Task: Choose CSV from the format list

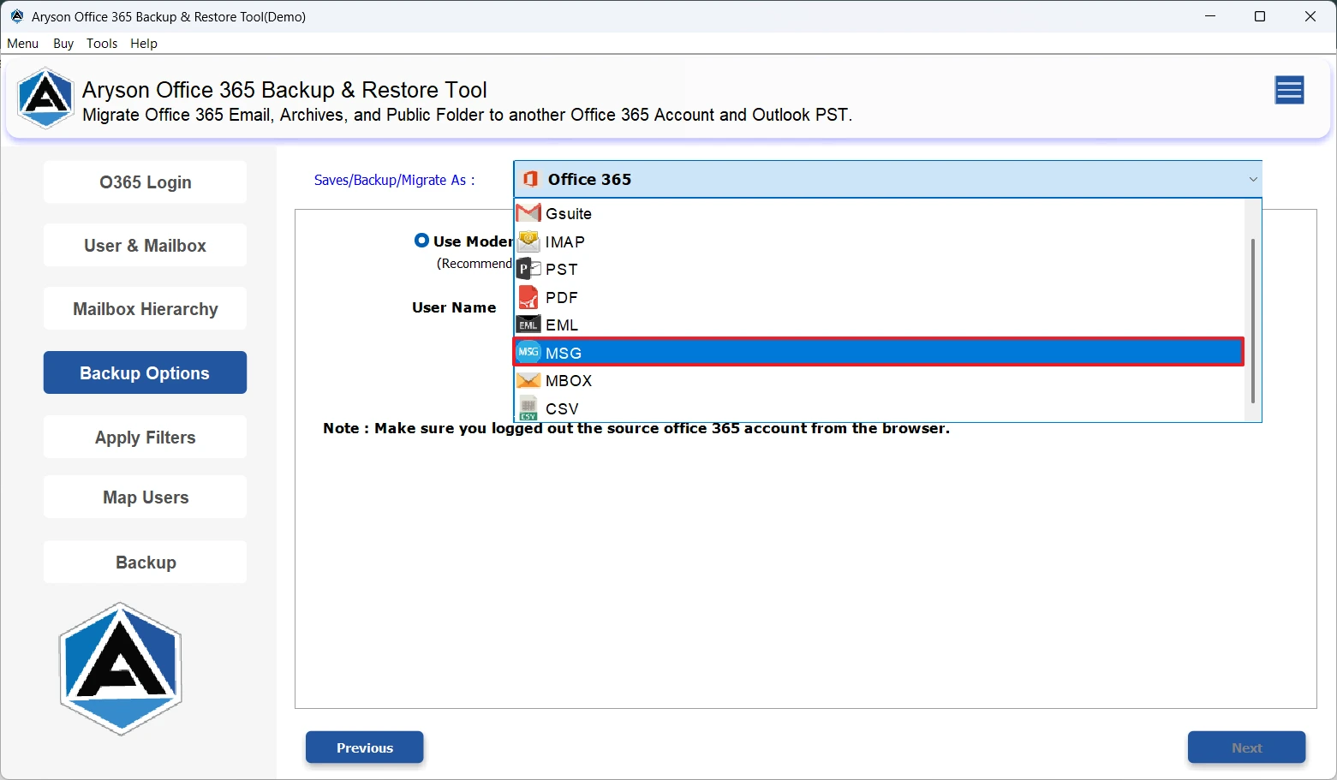Action: tap(879, 408)
